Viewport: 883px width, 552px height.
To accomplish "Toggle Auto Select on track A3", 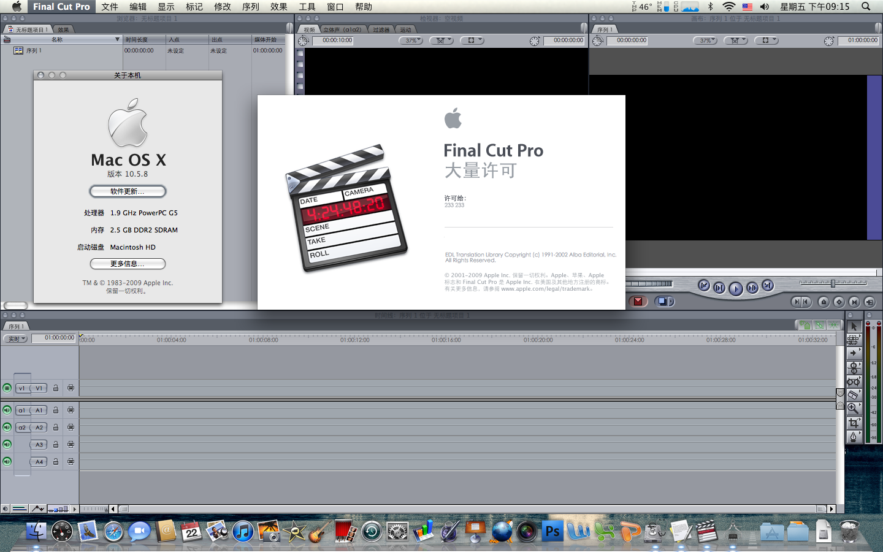I will (71, 445).
